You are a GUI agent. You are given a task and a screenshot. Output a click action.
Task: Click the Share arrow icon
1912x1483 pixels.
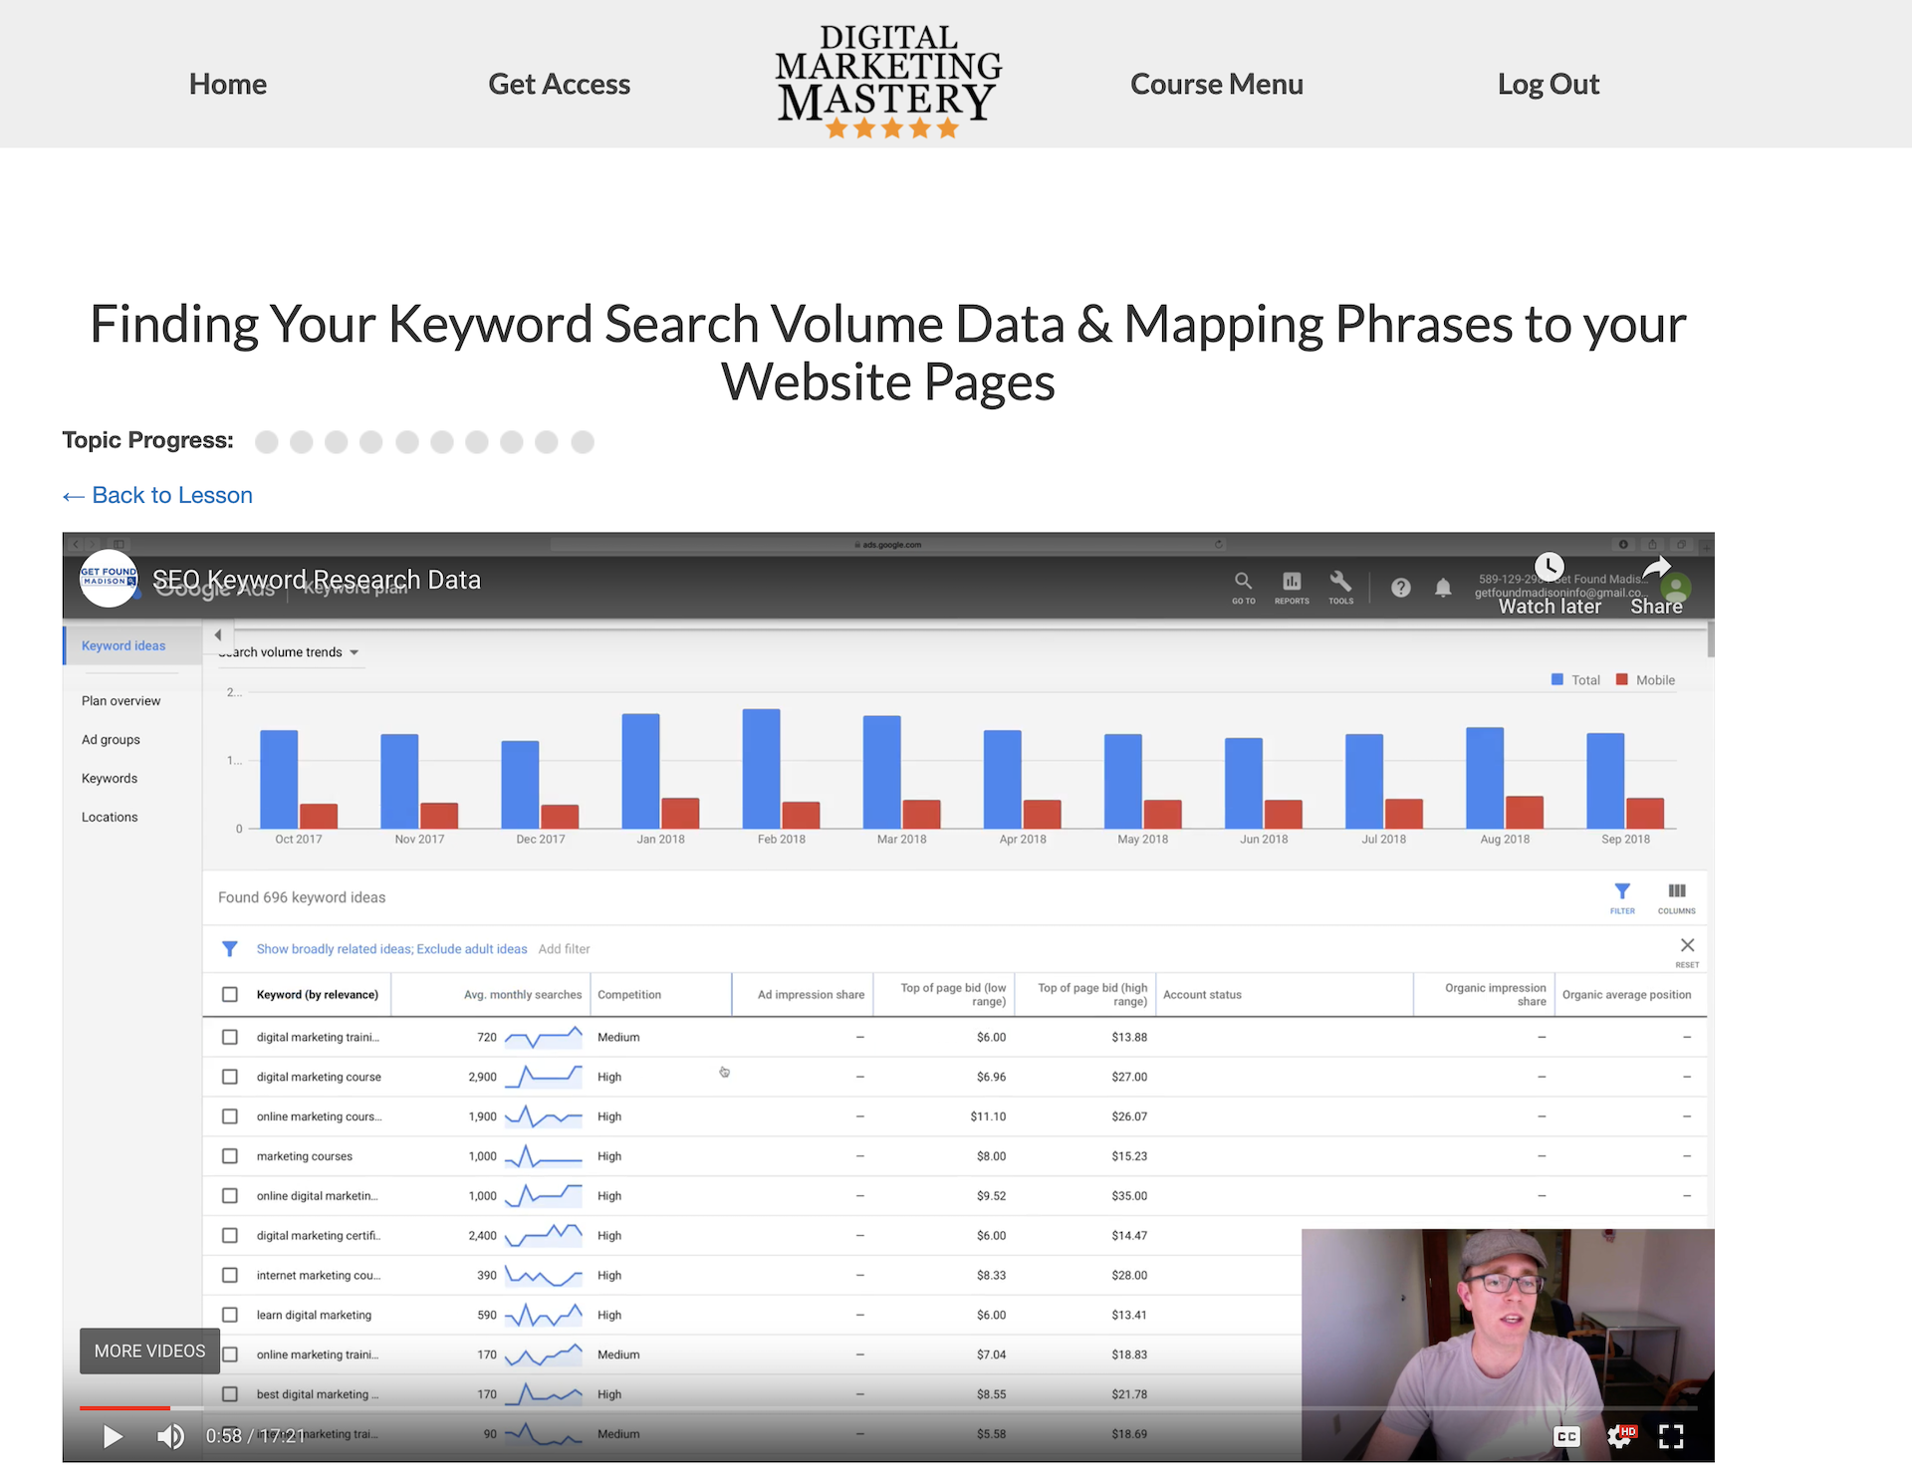1657,568
